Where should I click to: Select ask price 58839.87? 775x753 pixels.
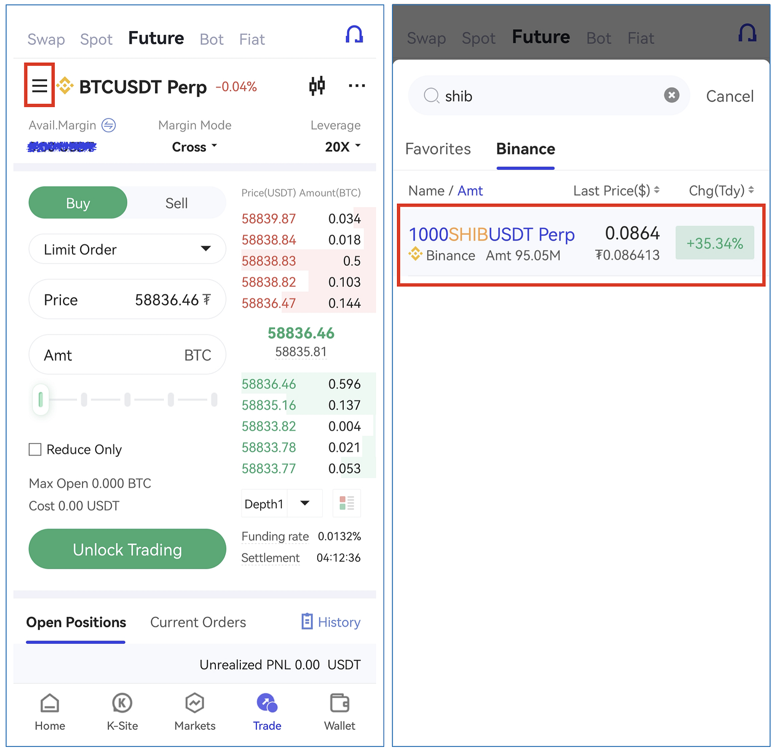[269, 219]
